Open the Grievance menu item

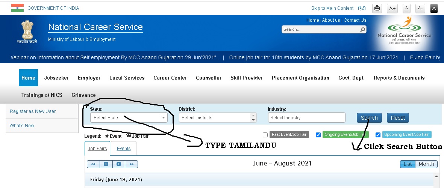coord(83,95)
